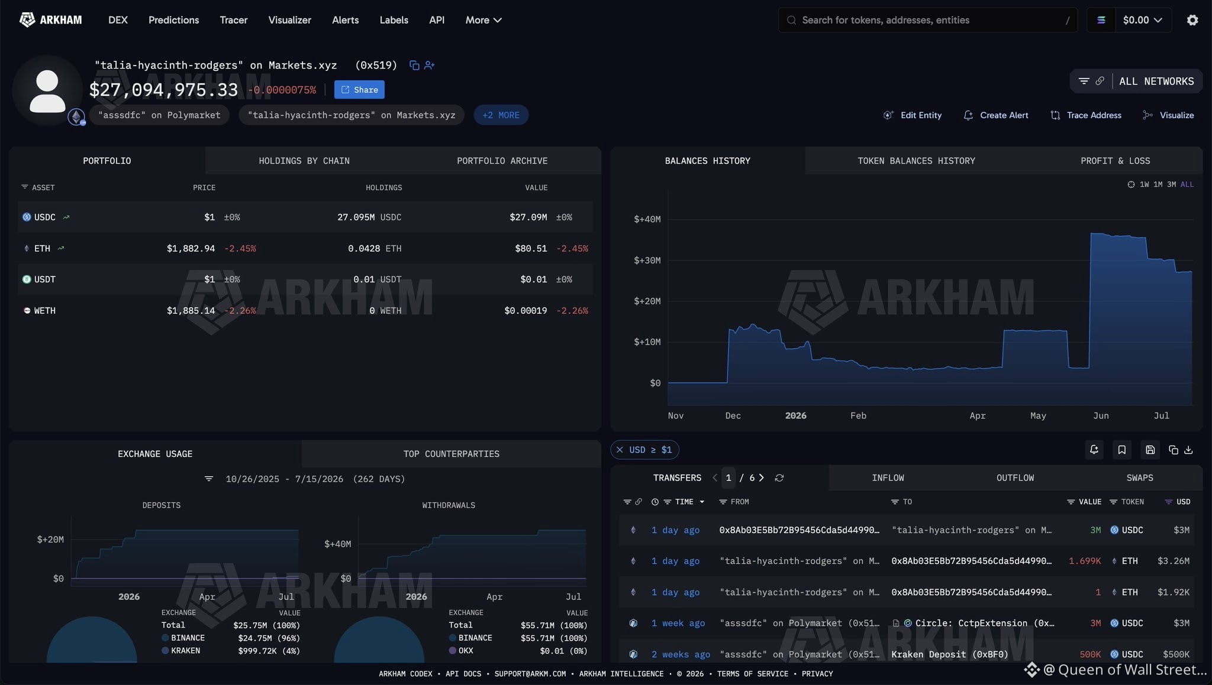This screenshot has width=1212, height=685.
Task: Click the transfers page number box
Action: click(729, 478)
